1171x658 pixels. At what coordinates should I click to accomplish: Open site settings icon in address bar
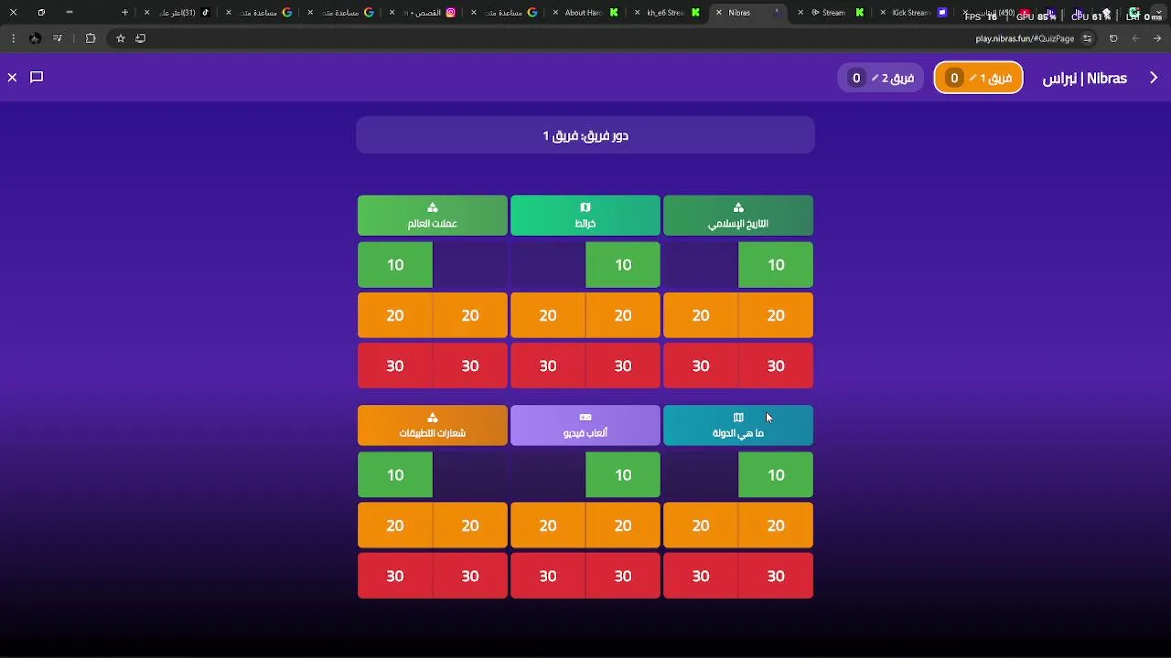click(x=1087, y=38)
